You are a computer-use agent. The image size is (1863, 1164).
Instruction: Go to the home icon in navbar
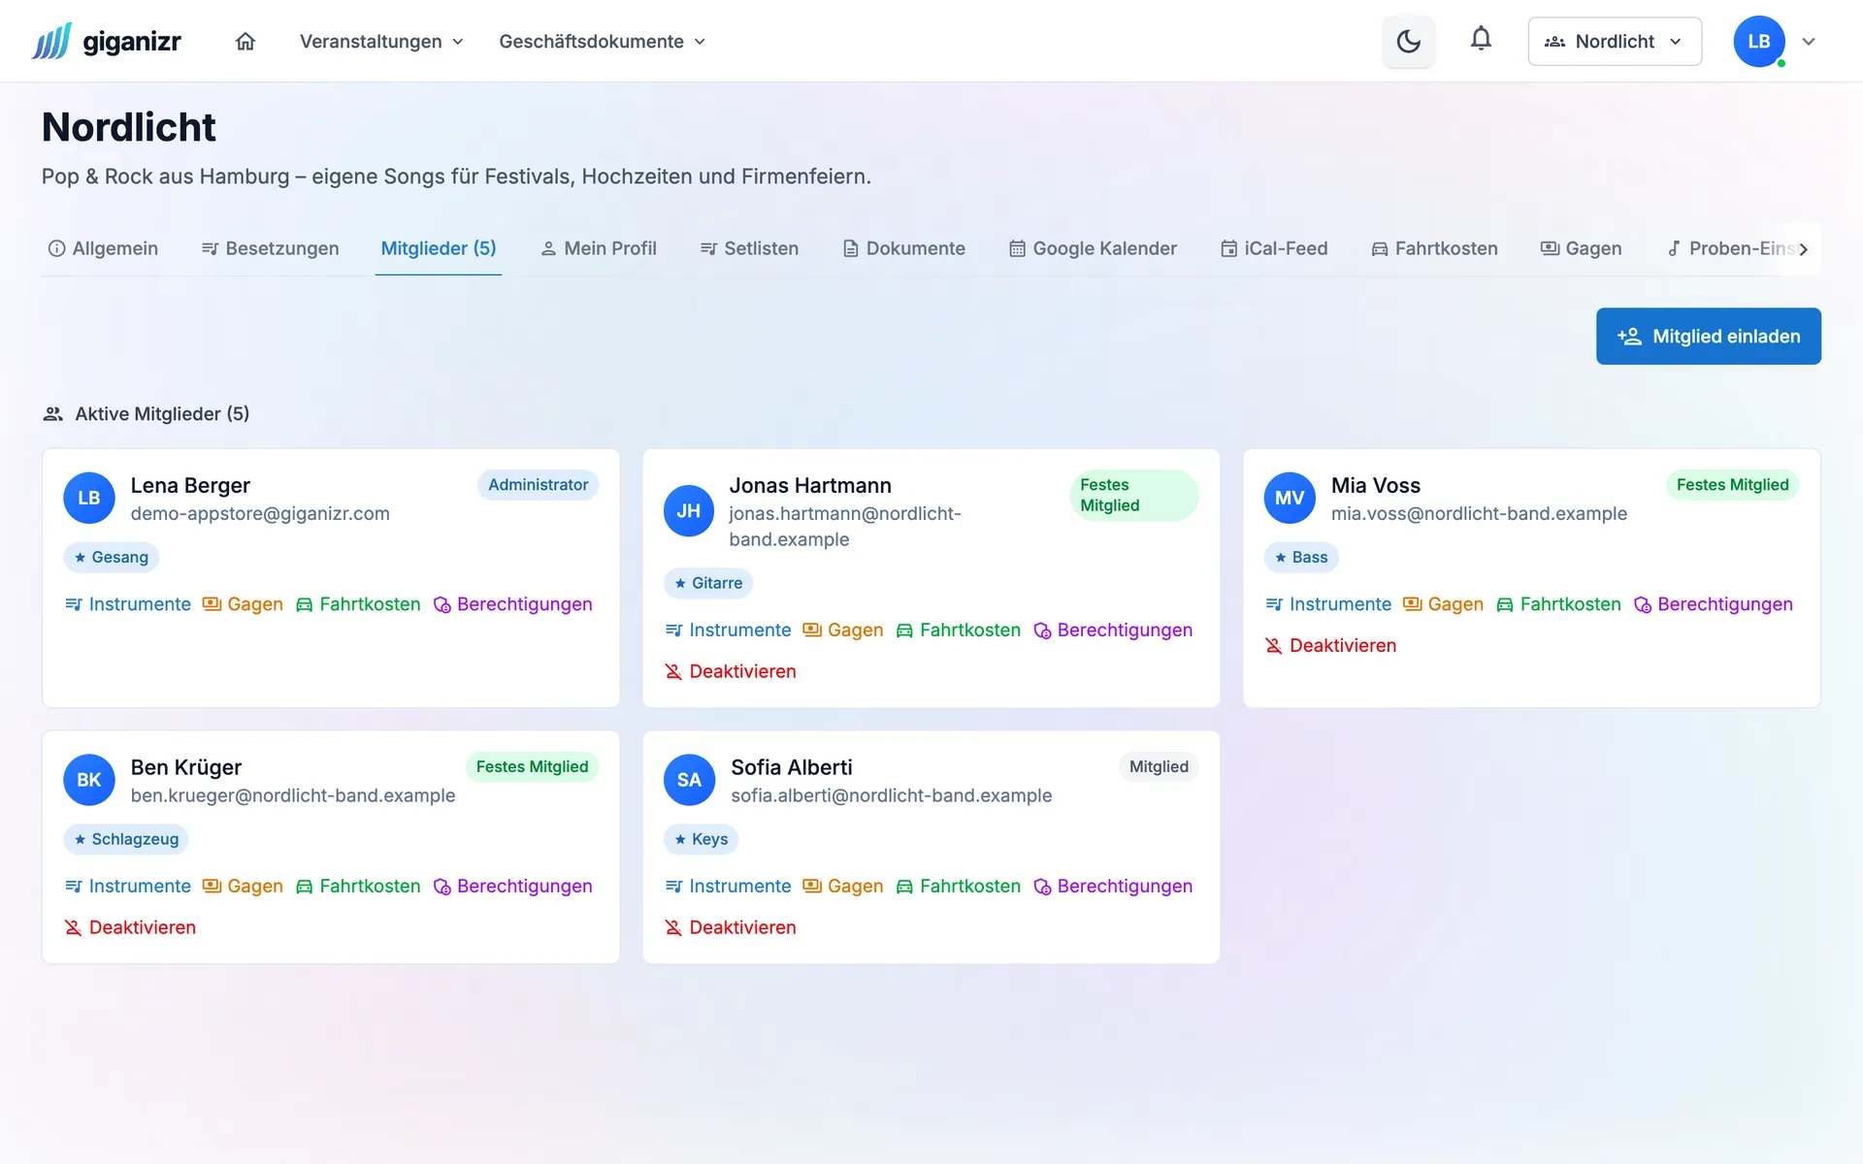[245, 42]
